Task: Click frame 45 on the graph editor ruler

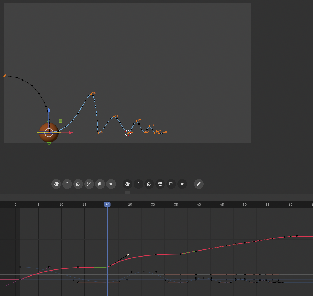Action: [x=222, y=205]
